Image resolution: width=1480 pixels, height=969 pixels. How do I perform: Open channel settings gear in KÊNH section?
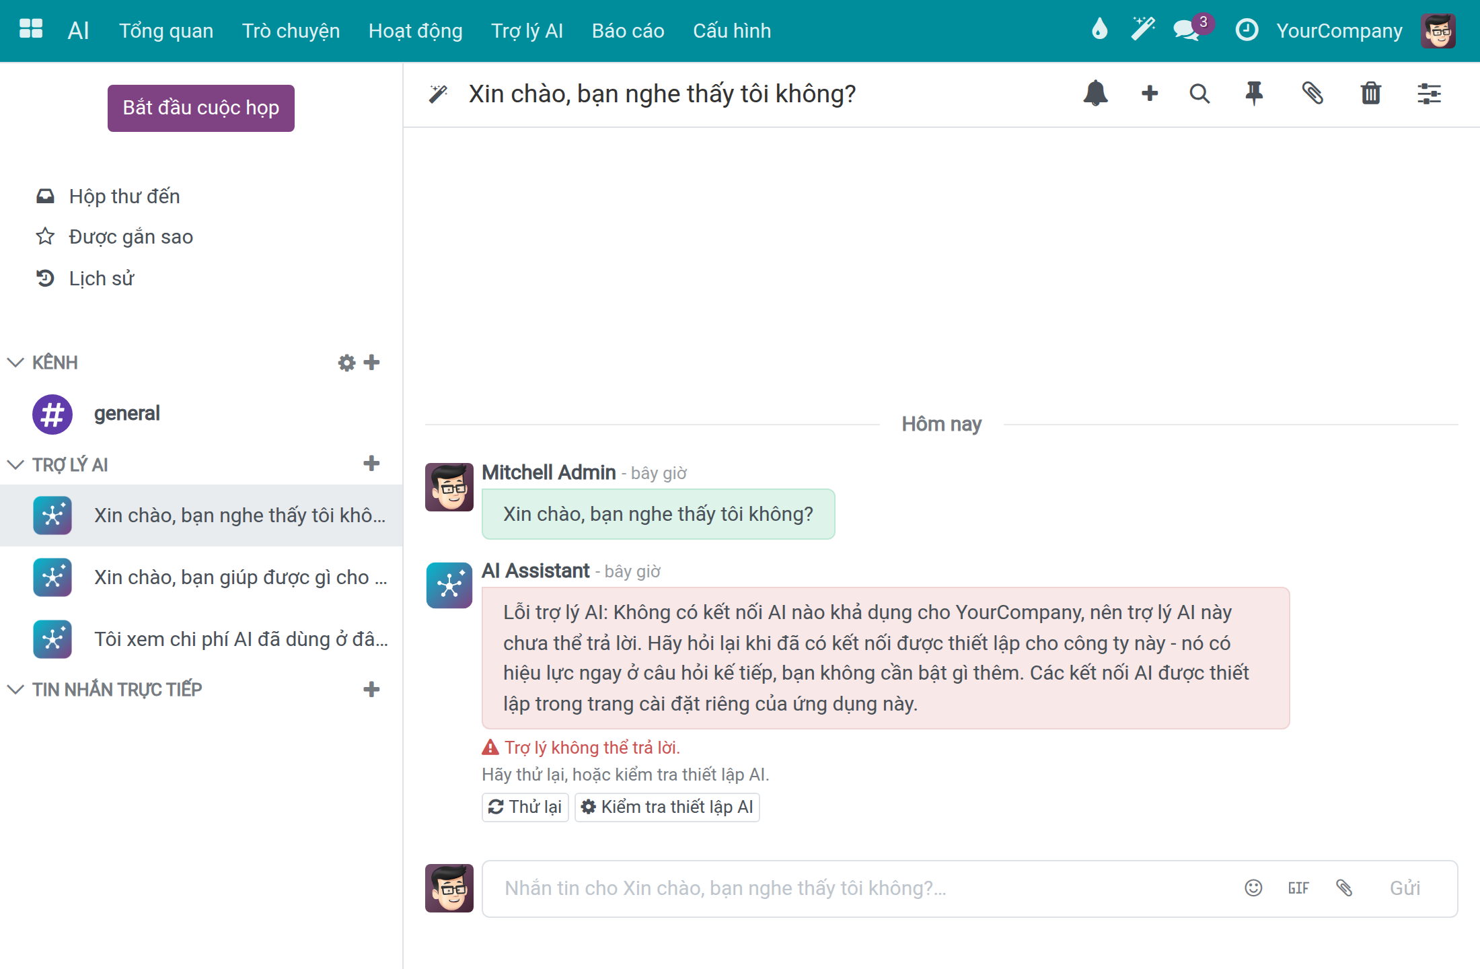(x=346, y=363)
